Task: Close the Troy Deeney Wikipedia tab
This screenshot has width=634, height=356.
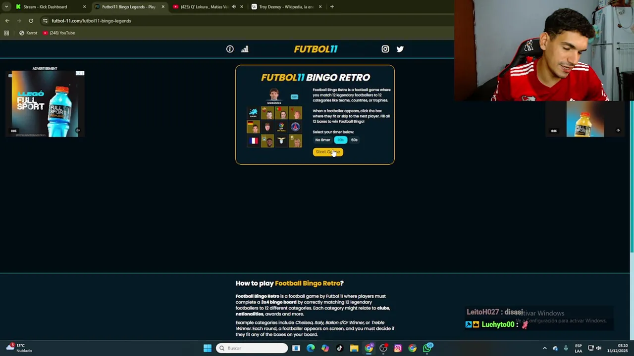Action: pyautogui.click(x=320, y=7)
